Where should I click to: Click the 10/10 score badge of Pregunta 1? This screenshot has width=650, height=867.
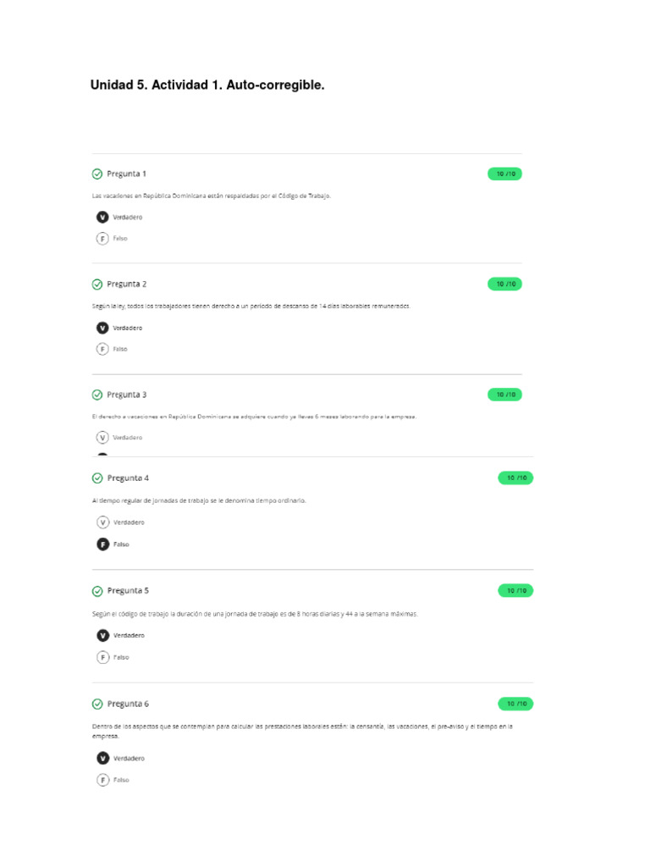coord(504,174)
